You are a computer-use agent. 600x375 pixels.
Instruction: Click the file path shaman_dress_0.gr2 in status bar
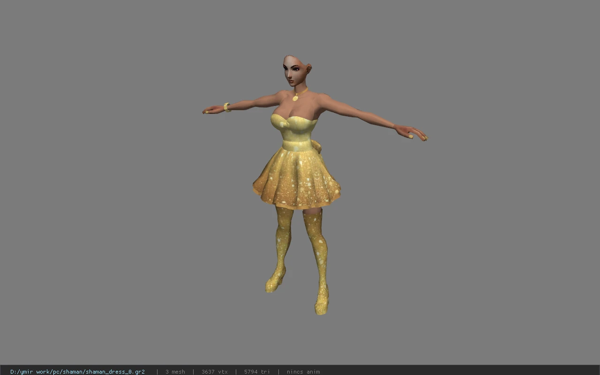(77, 372)
